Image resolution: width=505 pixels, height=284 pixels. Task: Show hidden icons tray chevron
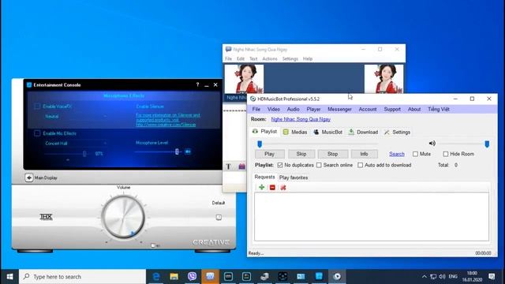coord(425,276)
